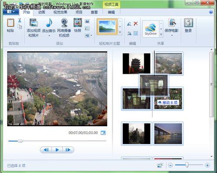
Task: Click the Credits icon in Add group
Action: click(x=87, y=35)
